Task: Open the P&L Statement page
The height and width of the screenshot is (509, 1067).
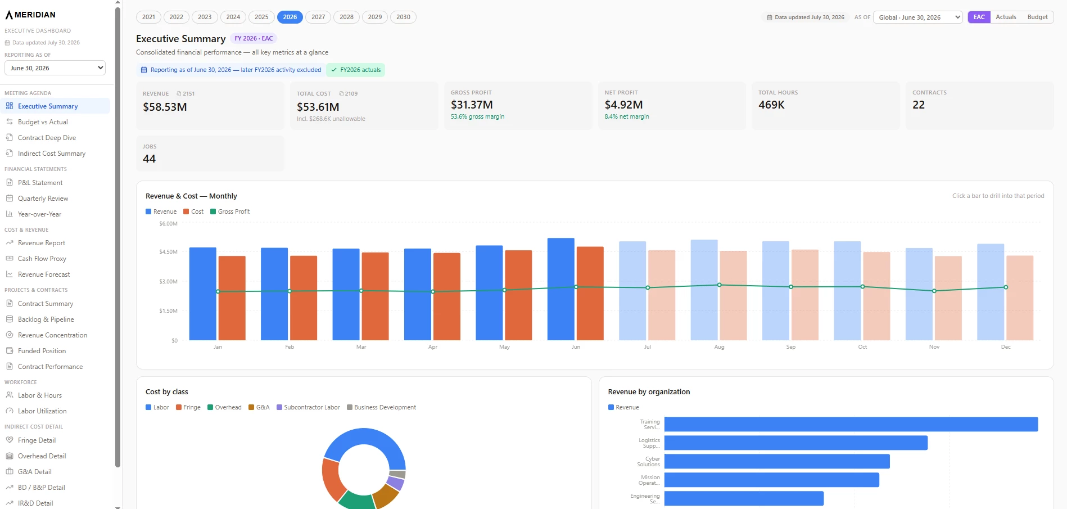Action: pyautogui.click(x=40, y=183)
